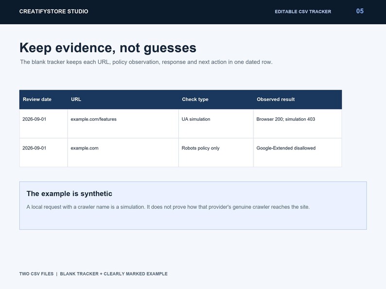Viewport: 386px width, 289px height.
Task: Click the slide number 05
Action: [360, 11]
